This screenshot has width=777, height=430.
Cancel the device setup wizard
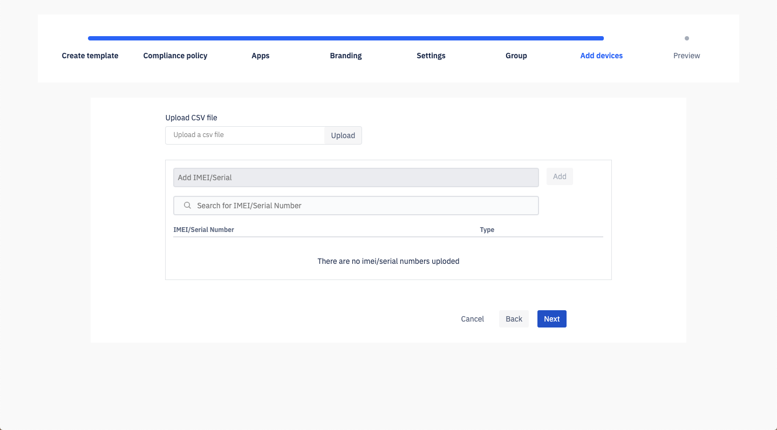pos(472,319)
